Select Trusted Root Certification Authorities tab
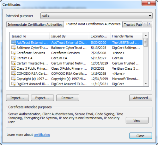 (93, 24)
